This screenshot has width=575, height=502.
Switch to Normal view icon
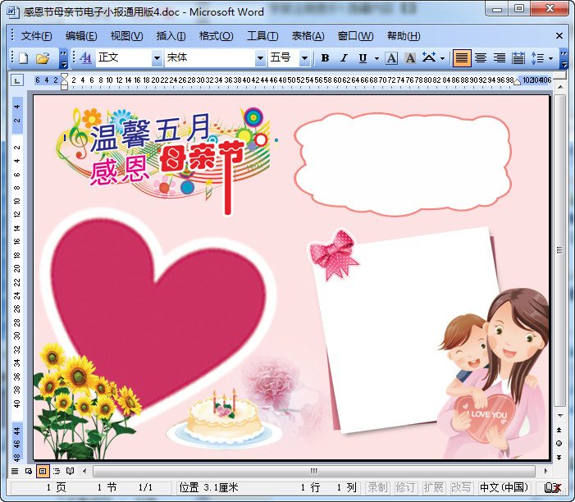pos(15,471)
